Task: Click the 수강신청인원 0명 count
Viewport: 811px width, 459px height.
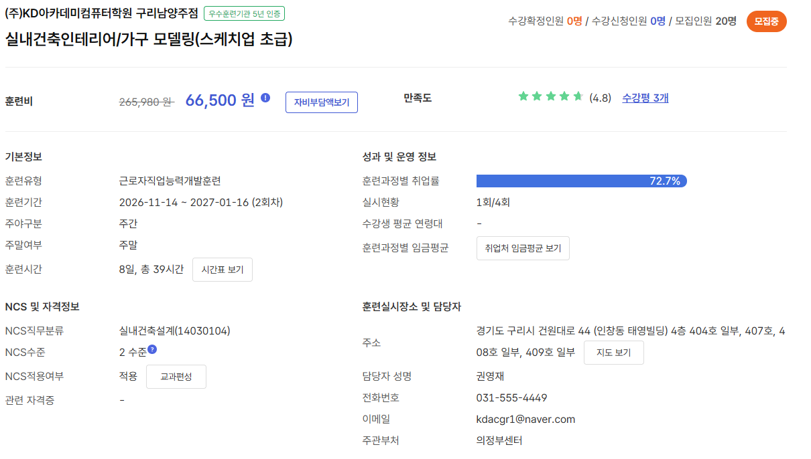Action: [629, 21]
